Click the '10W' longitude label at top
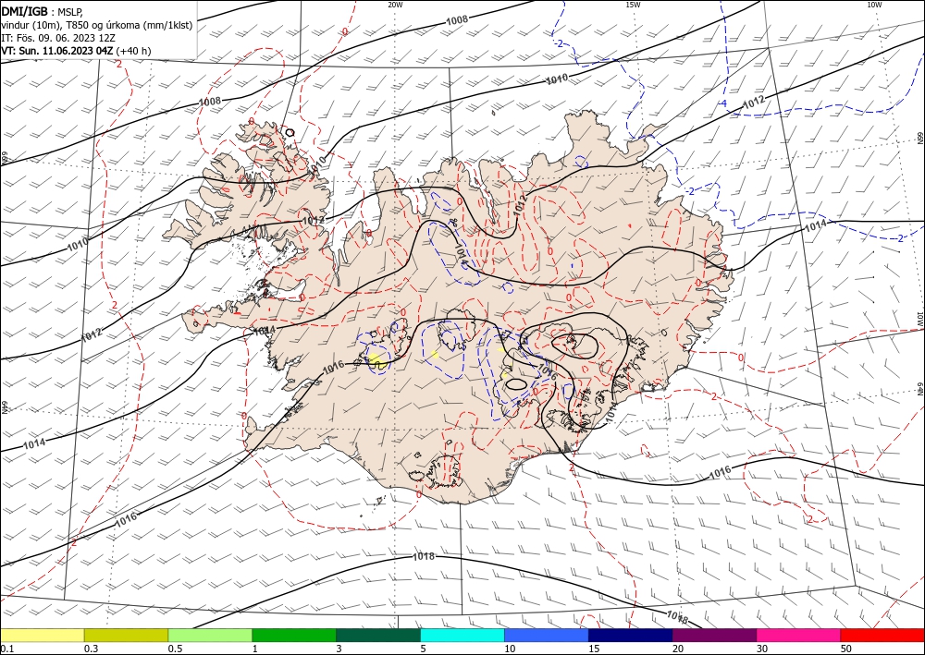Screen dimensions: 925x655 point(874,5)
